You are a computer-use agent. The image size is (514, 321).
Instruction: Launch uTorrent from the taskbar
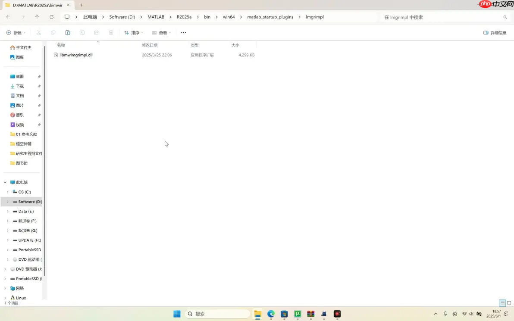[297, 314]
